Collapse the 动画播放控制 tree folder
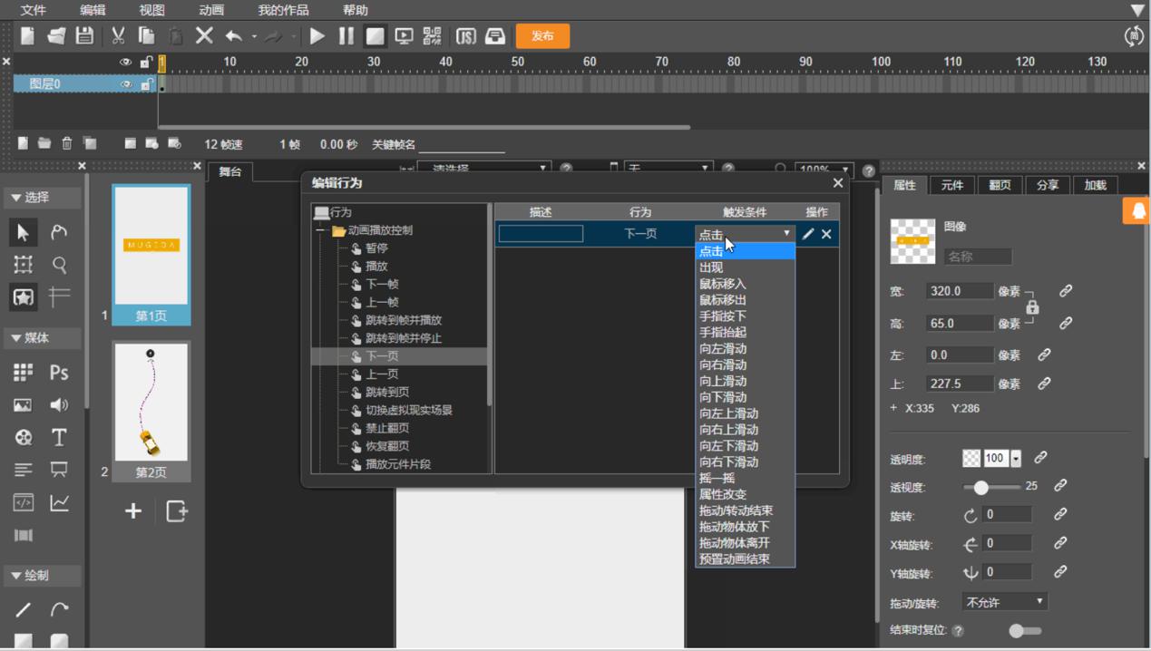The height and width of the screenshot is (651, 1151). (321, 231)
